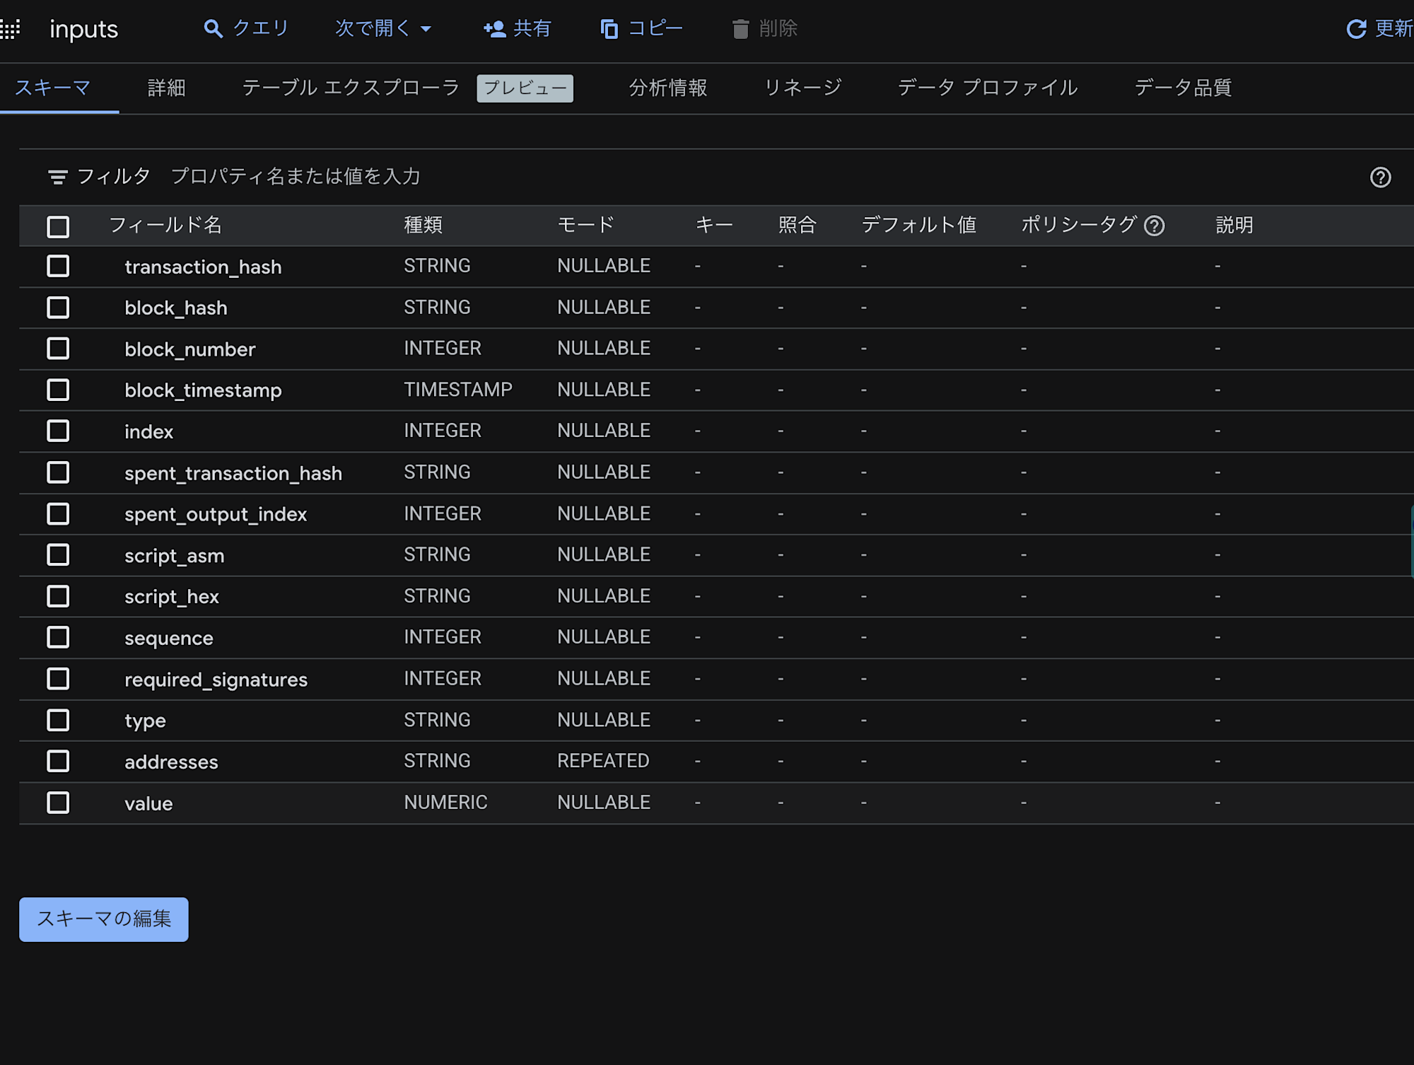Click the モード column header

coord(586,226)
